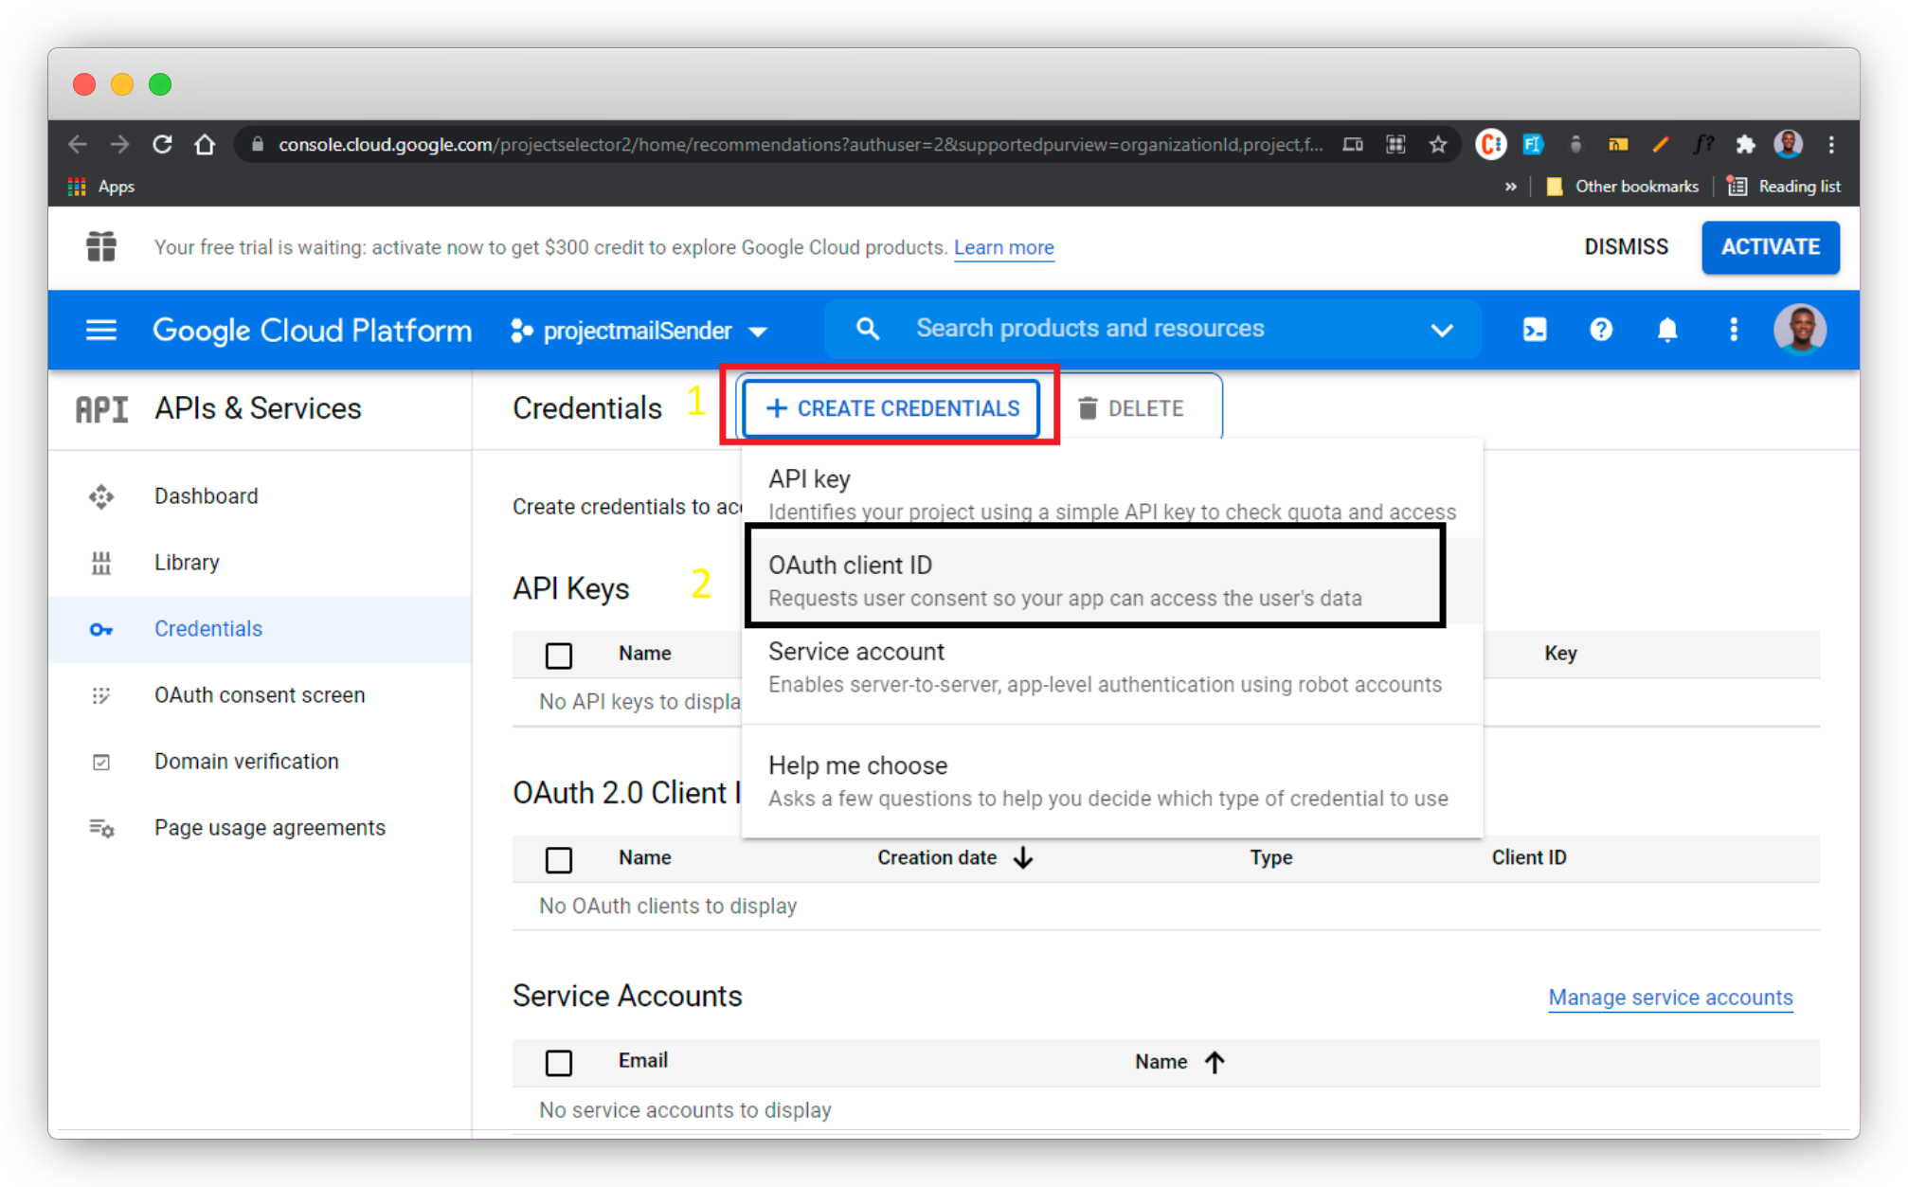Select all Service Accounts checkbox

point(559,1063)
